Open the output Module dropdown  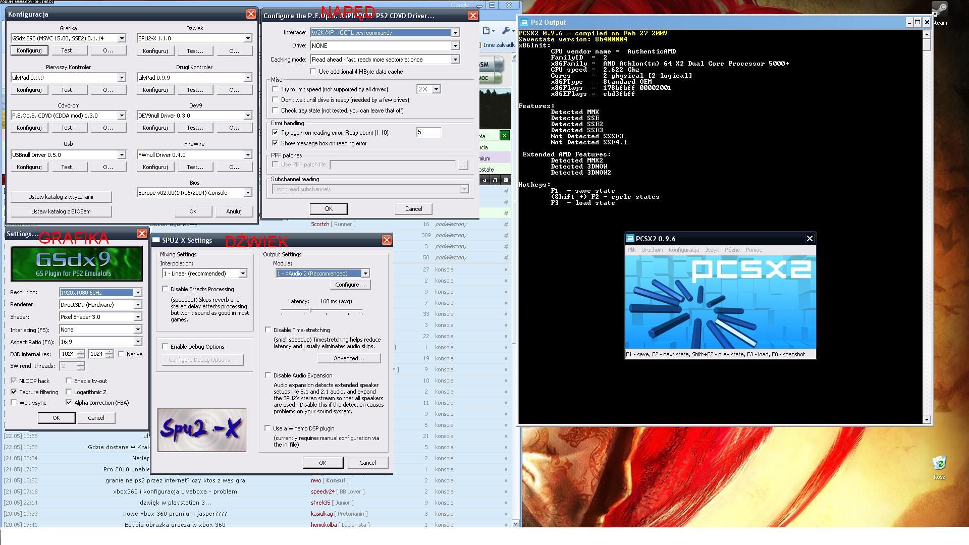tap(365, 274)
